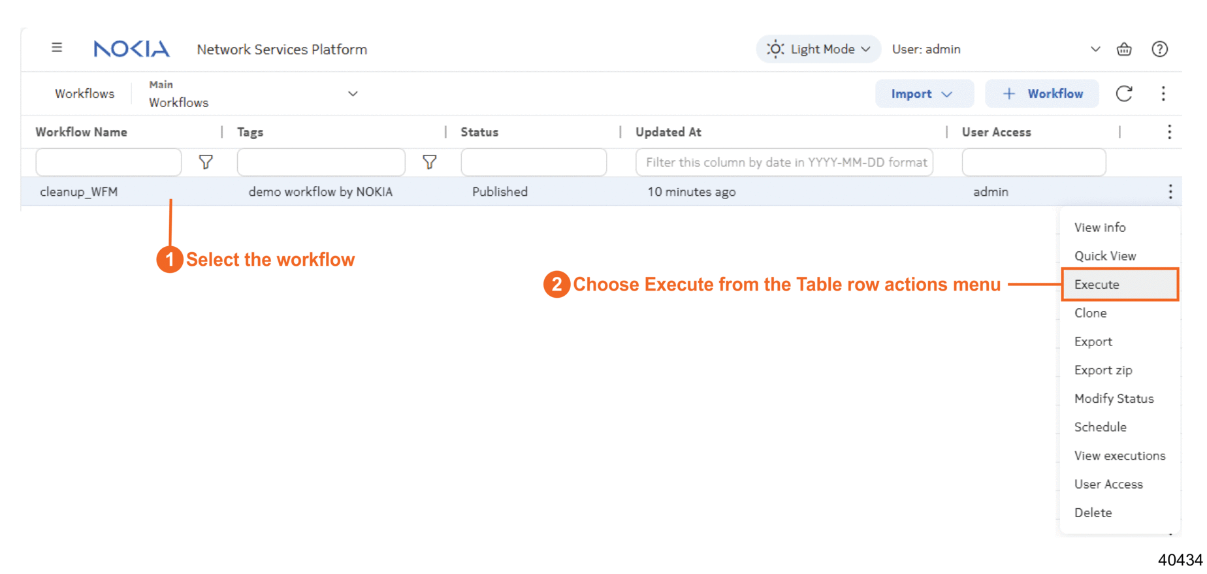The height and width of the screenshot is (574, 1207).
Task: Open the hamburger navigation menu
Action: [57, 48]
